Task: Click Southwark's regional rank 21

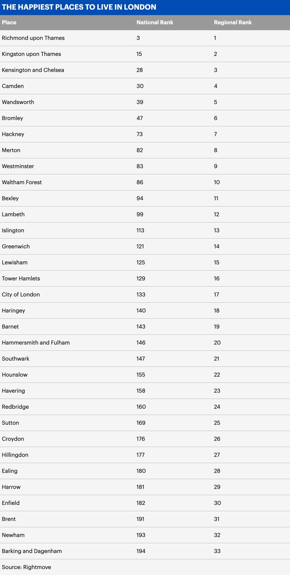Action: (x=216, y=359)
